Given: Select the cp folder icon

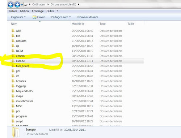Looking at the screenshot, I should pyautogui.click(x=13, y=46).
